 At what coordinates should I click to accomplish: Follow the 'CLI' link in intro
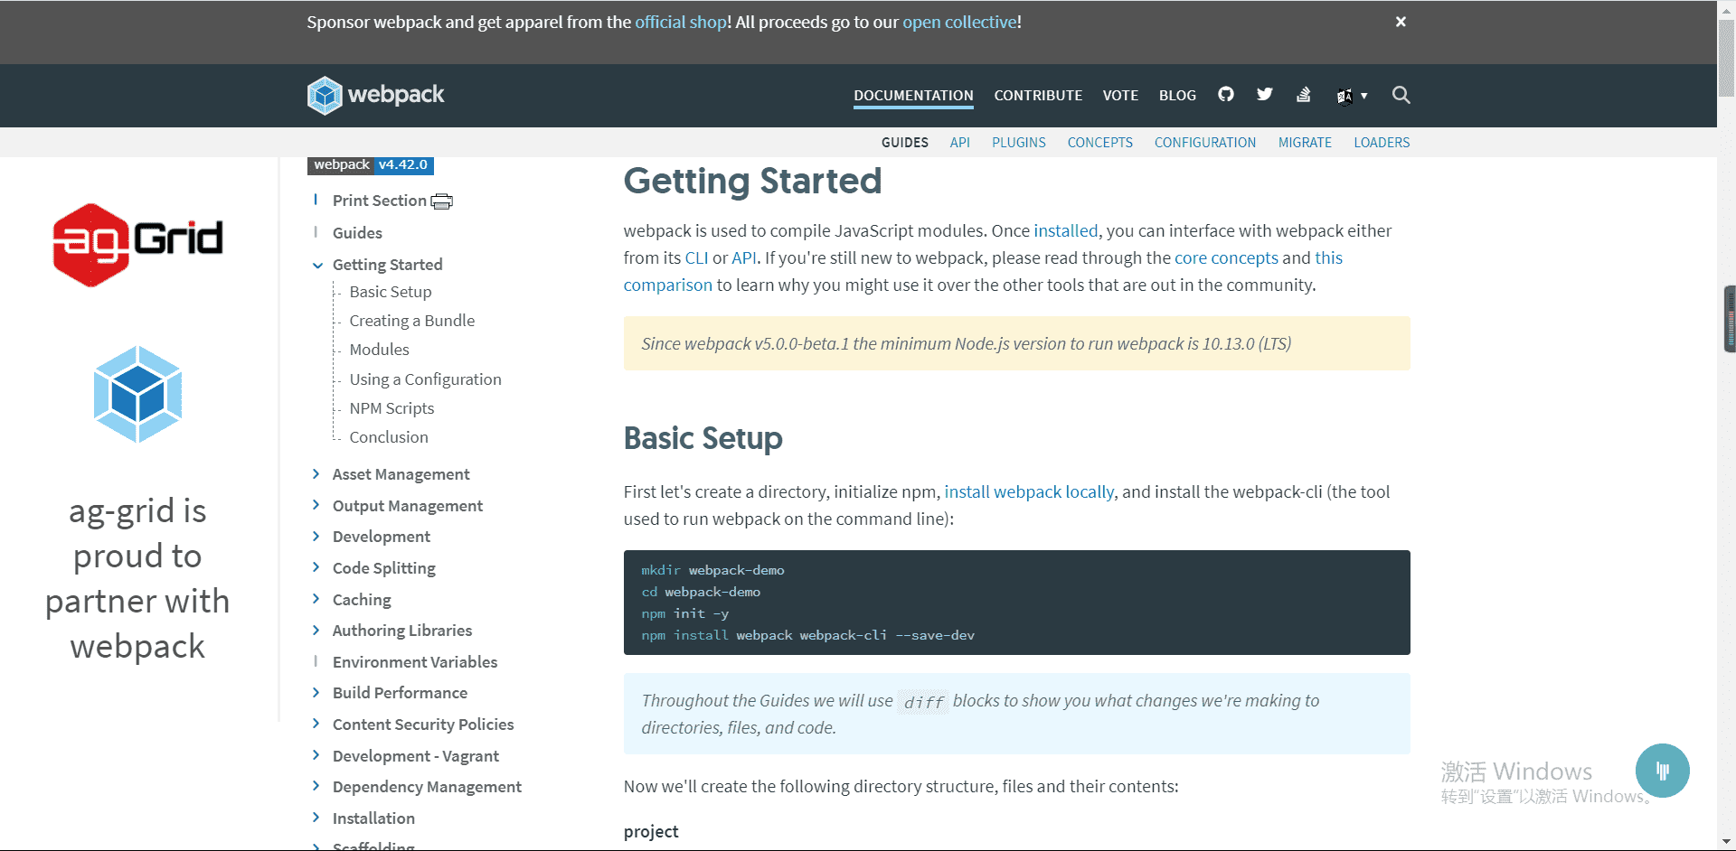coord(696,257)
